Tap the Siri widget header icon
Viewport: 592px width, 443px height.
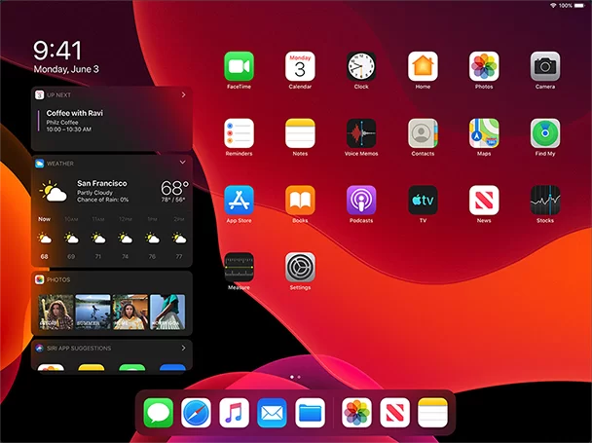click(40, 348)
